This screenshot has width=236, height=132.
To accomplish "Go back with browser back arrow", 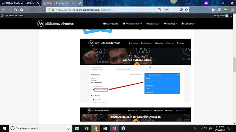I will pyautogui.click(x=4, y=10).
